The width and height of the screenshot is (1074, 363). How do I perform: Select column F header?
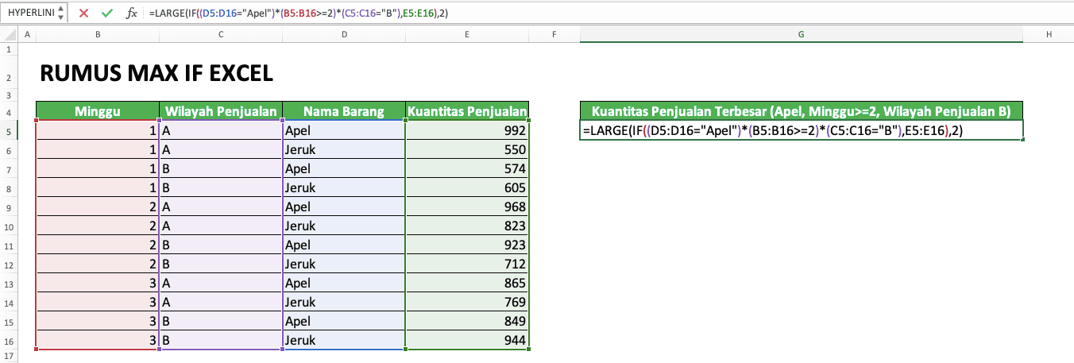pyautogui.click(x=554, y=35)
